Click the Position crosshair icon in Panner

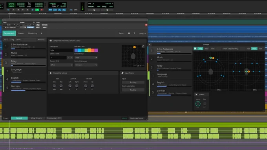(x=196, y=94)
